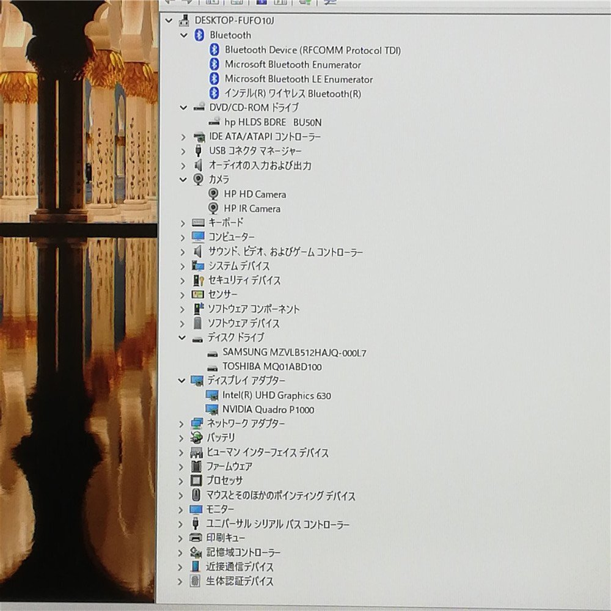This screenshot has height=611, width=611.
Task: Select Intel(R) UHD Graphics 630 entry
Action: [x=277, y=395]
